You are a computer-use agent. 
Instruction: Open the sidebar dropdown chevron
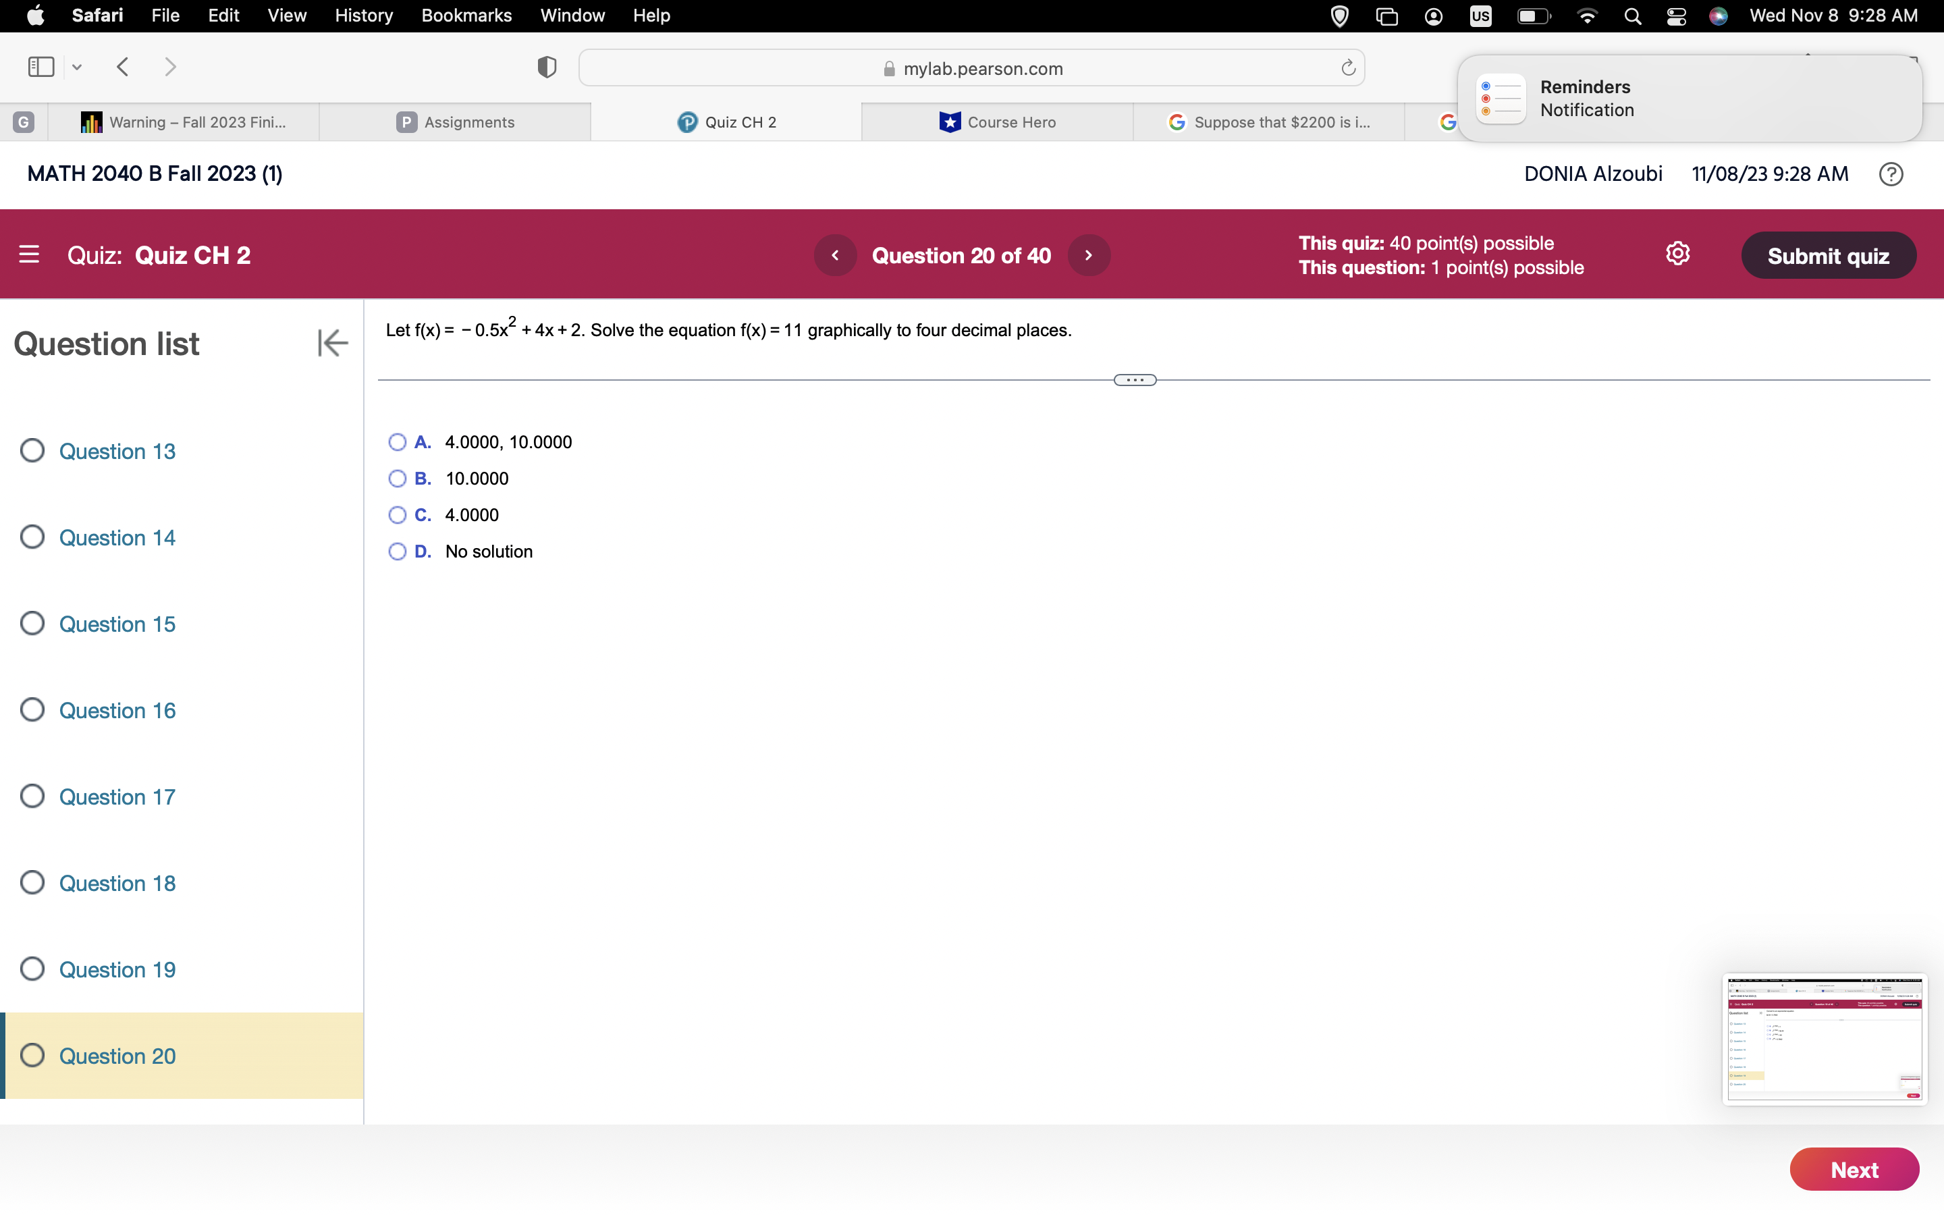pyautogui.click(x=76, y=67)
